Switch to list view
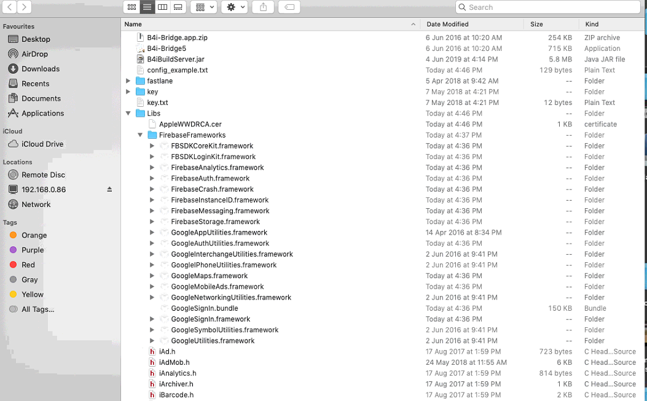647x401 pixels. click(147, 7)
